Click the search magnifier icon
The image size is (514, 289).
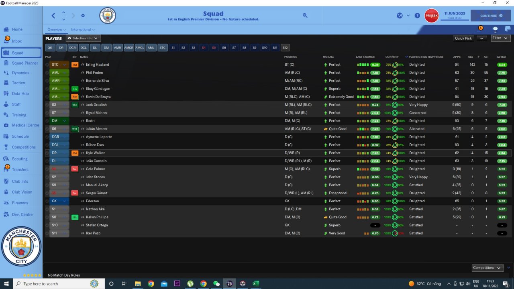pyautogui.click(x=305, y=16)
